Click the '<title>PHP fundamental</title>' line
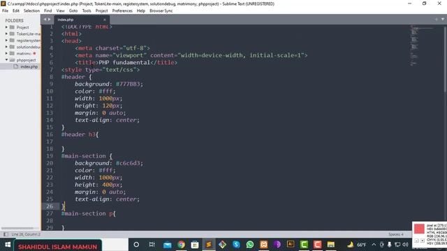The width and height of the screenshot is (447, 251). [126, 62]
